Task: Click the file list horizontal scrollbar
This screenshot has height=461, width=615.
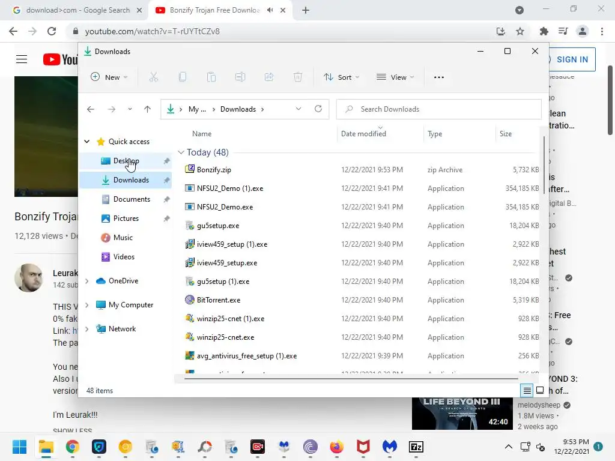Action: point(351,379)
